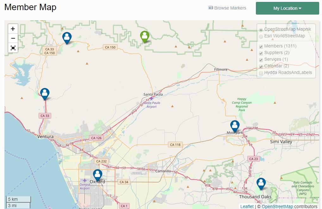Click the Santa Paula Airport icon

click(x=152, y=99)
